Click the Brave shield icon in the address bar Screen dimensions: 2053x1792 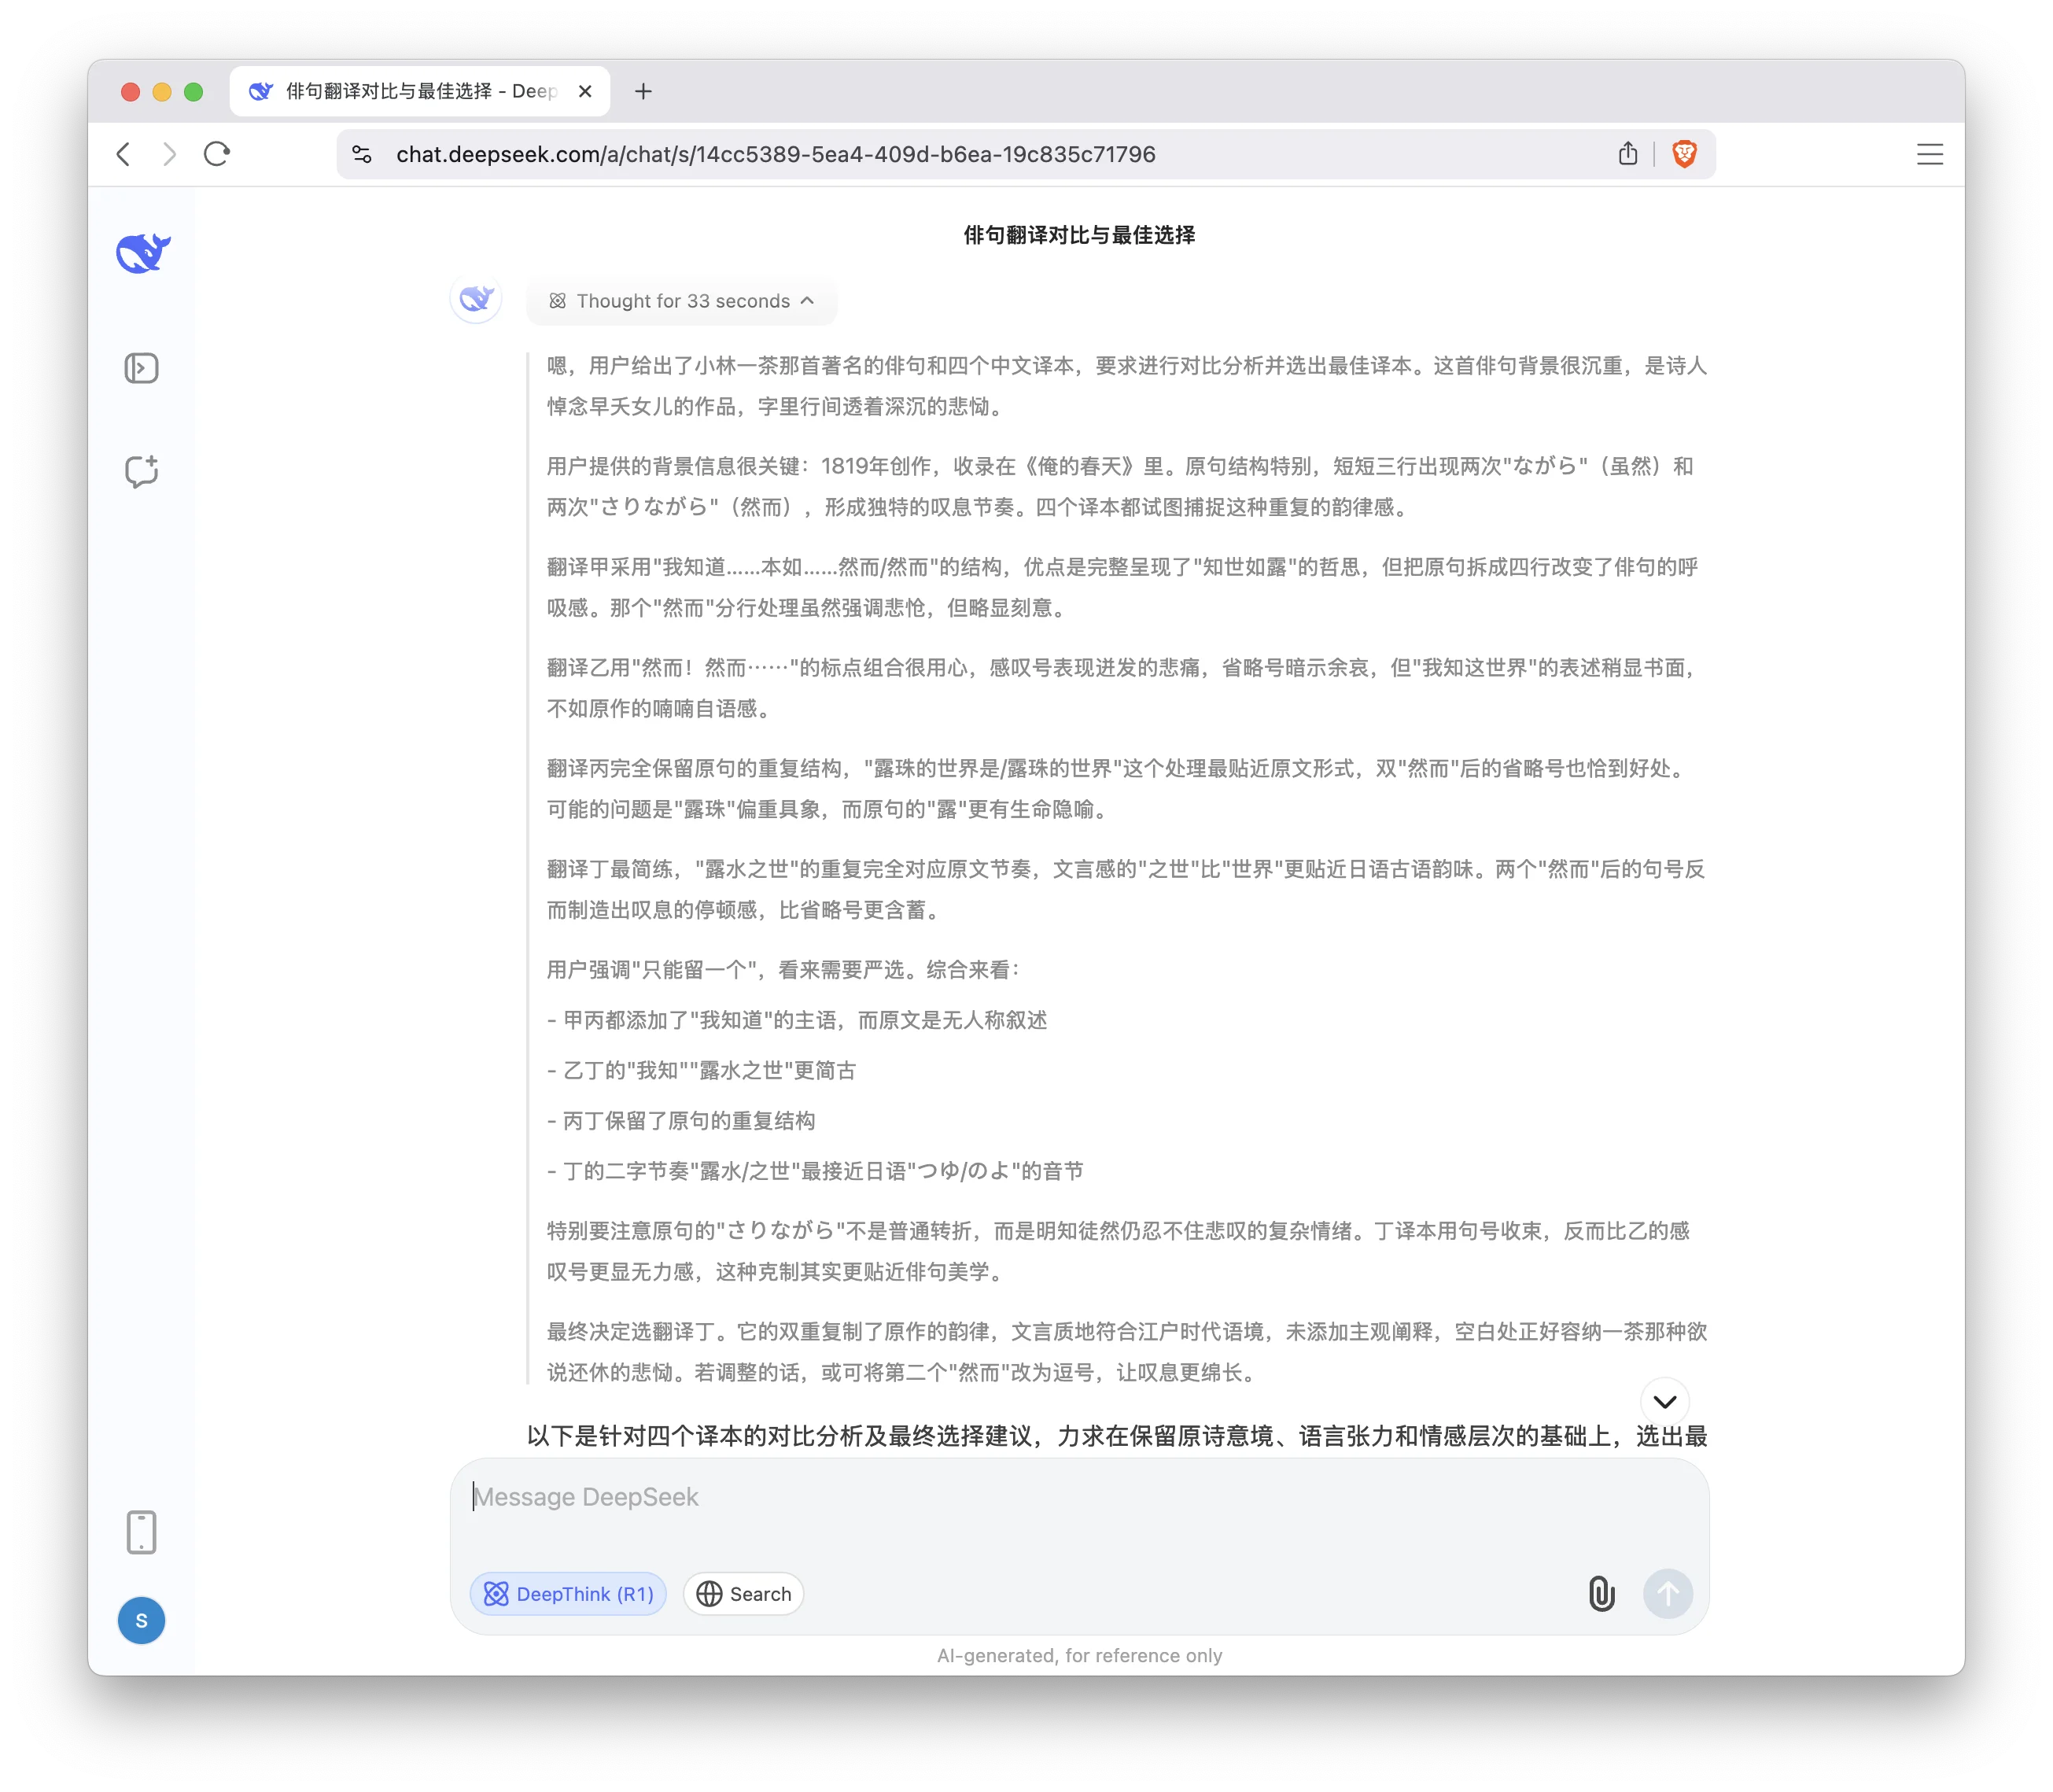[1684, 154]
